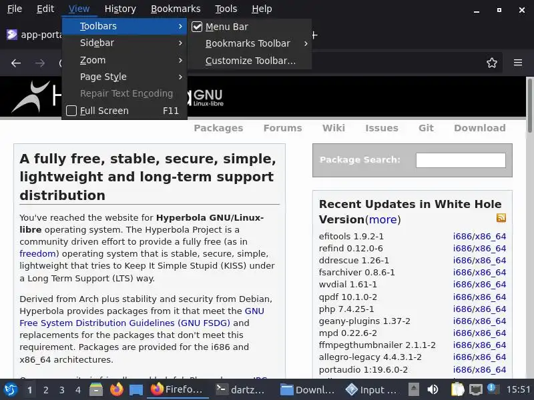This screenshot has width=534, height=400.
Task: Click i686/x86_64 link for php 7.4.25-1
Action: pyautogui.click(x=479, y=309)
